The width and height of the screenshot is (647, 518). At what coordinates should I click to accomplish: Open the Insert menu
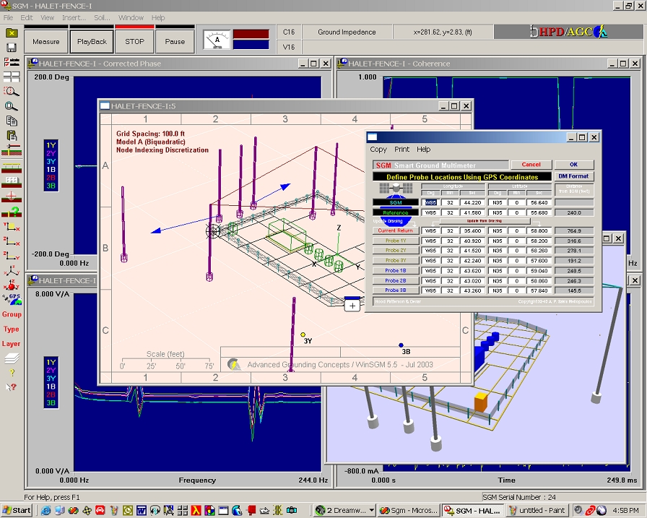click(x=74, y=18)
